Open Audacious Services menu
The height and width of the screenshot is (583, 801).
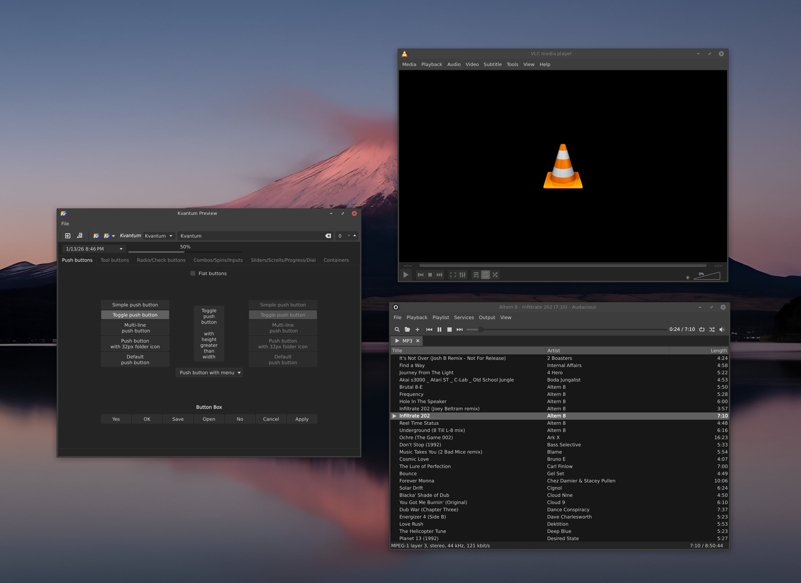click(x=464, y=317)
